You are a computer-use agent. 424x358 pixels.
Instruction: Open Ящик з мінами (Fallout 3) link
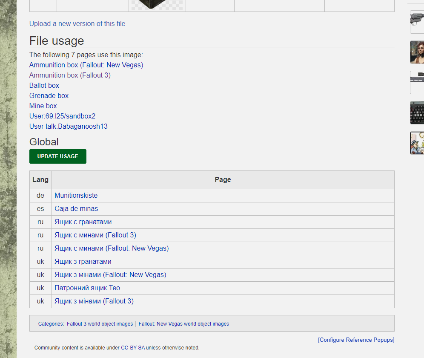pyautogui.click(x=94, y=301)
